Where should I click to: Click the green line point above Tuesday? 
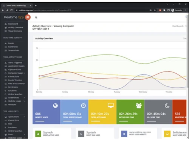click(x=117, y=55)
